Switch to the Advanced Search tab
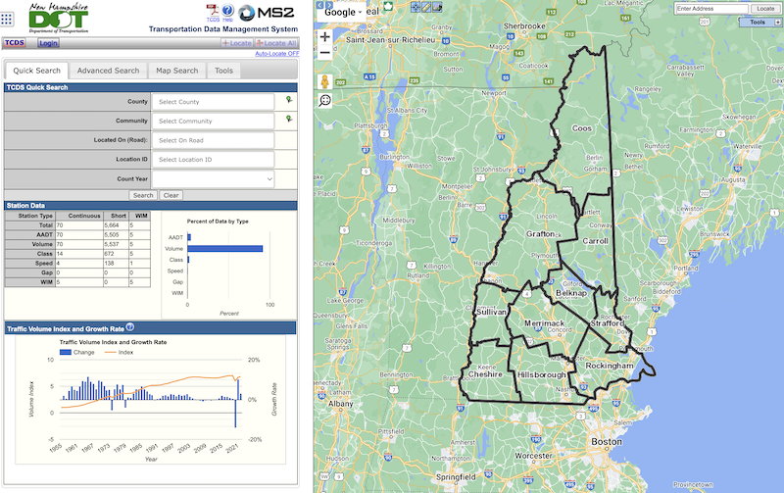The width and height of the screenshot is (784, 493). point(109,71)
